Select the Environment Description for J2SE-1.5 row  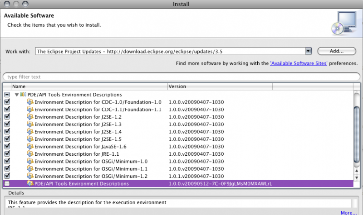click(x=178, y=139)
